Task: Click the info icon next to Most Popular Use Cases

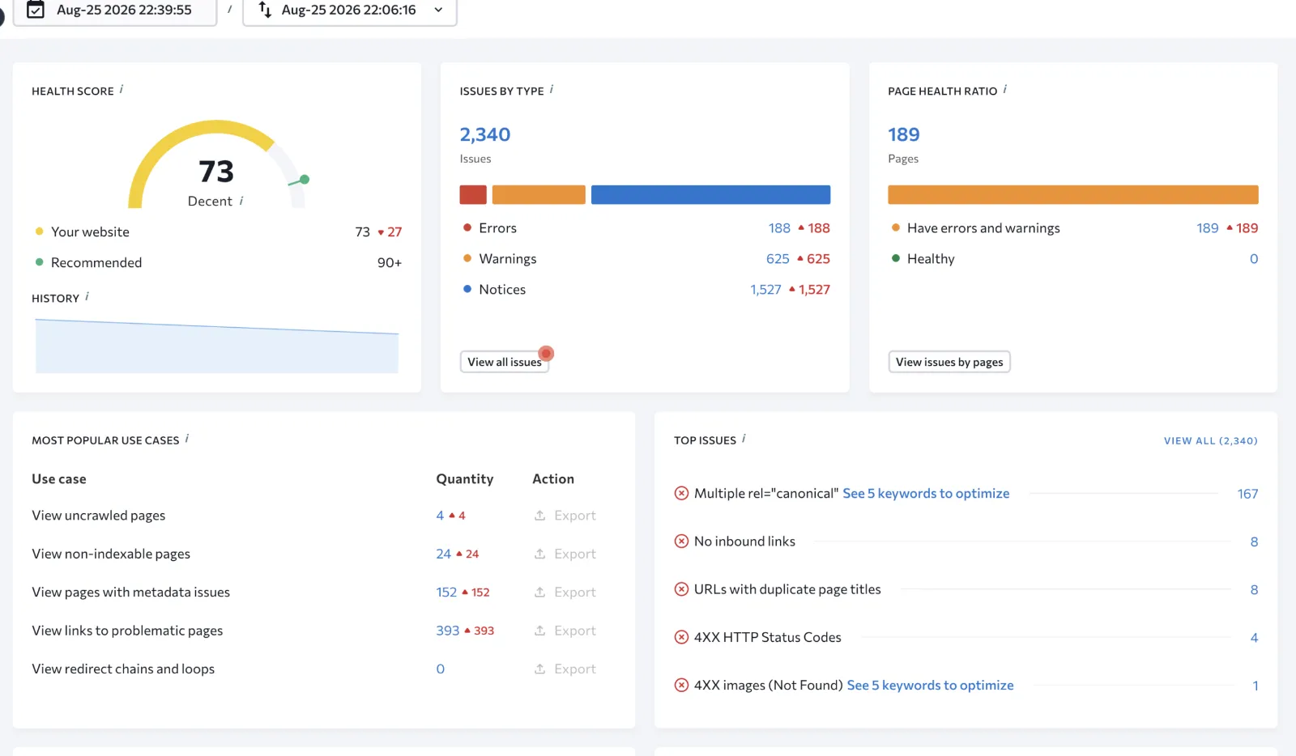Action: click(187, 439)
